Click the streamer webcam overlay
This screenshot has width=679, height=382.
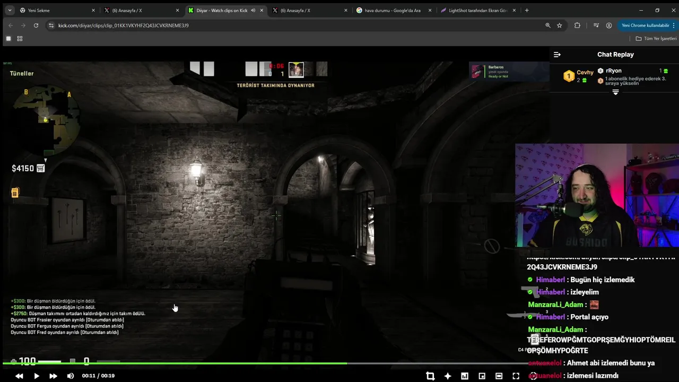coord(597,195)
